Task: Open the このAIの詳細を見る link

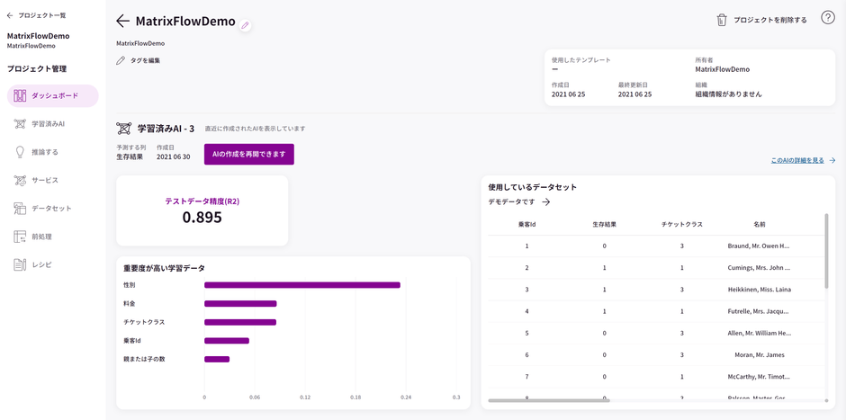Action: (797, 160)
